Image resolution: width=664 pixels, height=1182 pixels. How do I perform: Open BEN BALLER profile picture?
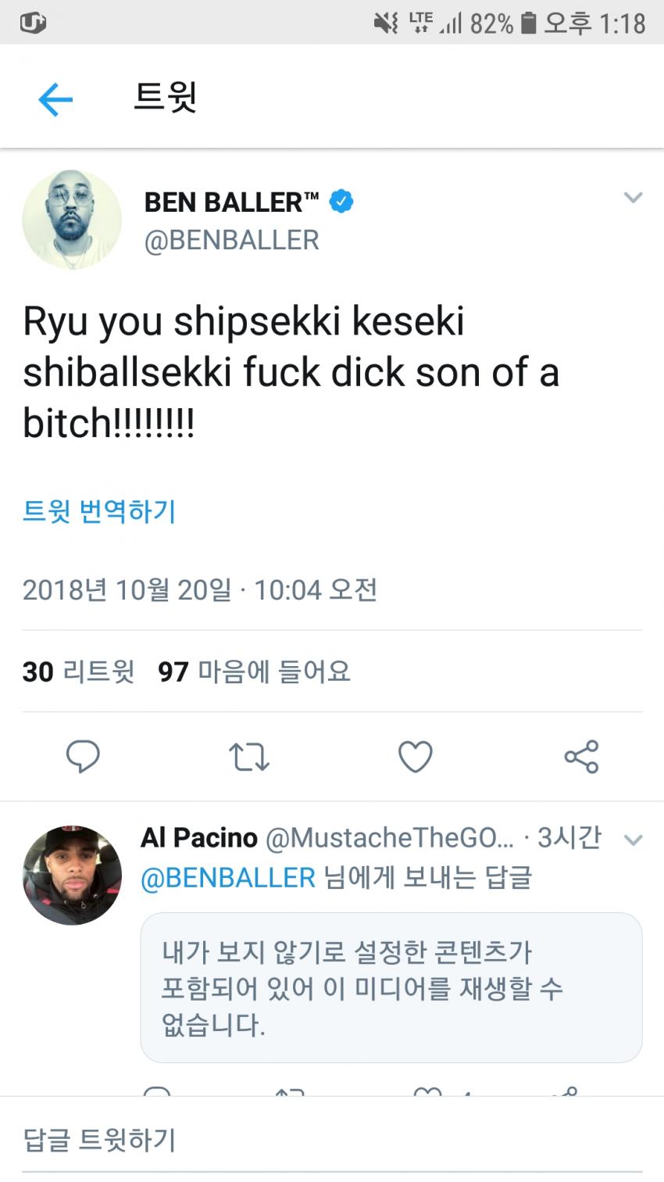coord(72,220)
